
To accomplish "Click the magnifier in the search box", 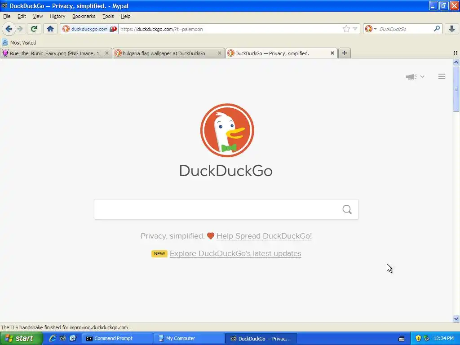I will point(347,209).
